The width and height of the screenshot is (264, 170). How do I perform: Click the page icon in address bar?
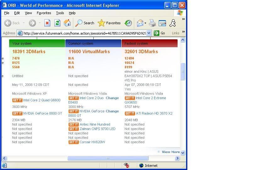pos(20,33)
